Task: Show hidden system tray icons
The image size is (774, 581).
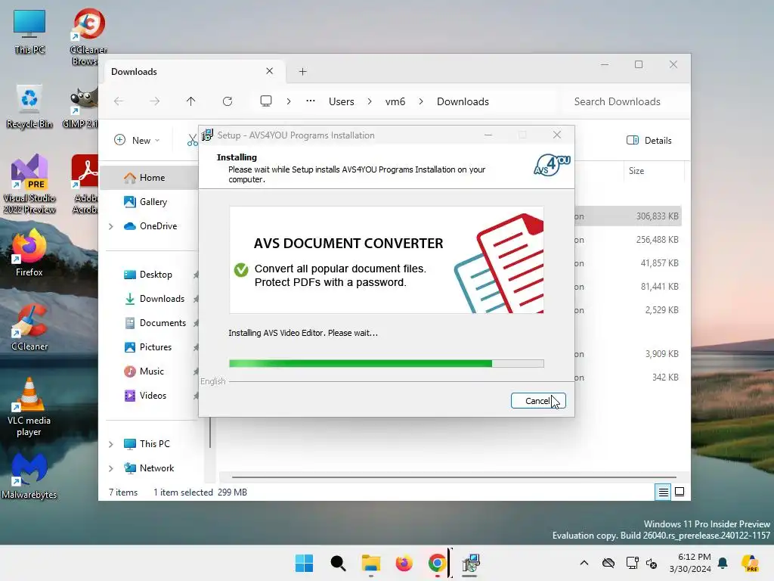Action: point(584,563)
